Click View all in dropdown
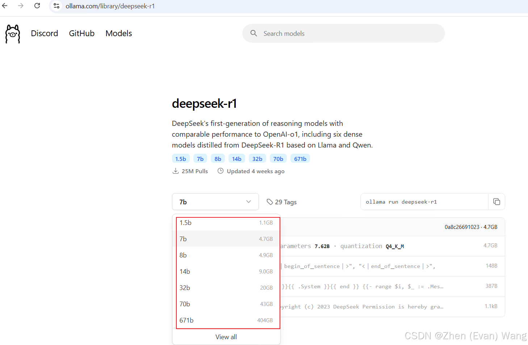 (x=226, y=337)
